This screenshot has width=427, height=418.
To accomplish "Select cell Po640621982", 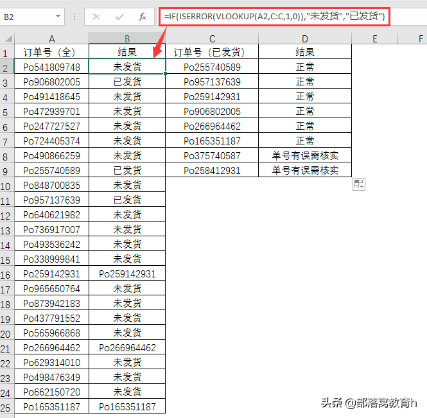I will 51,214.
